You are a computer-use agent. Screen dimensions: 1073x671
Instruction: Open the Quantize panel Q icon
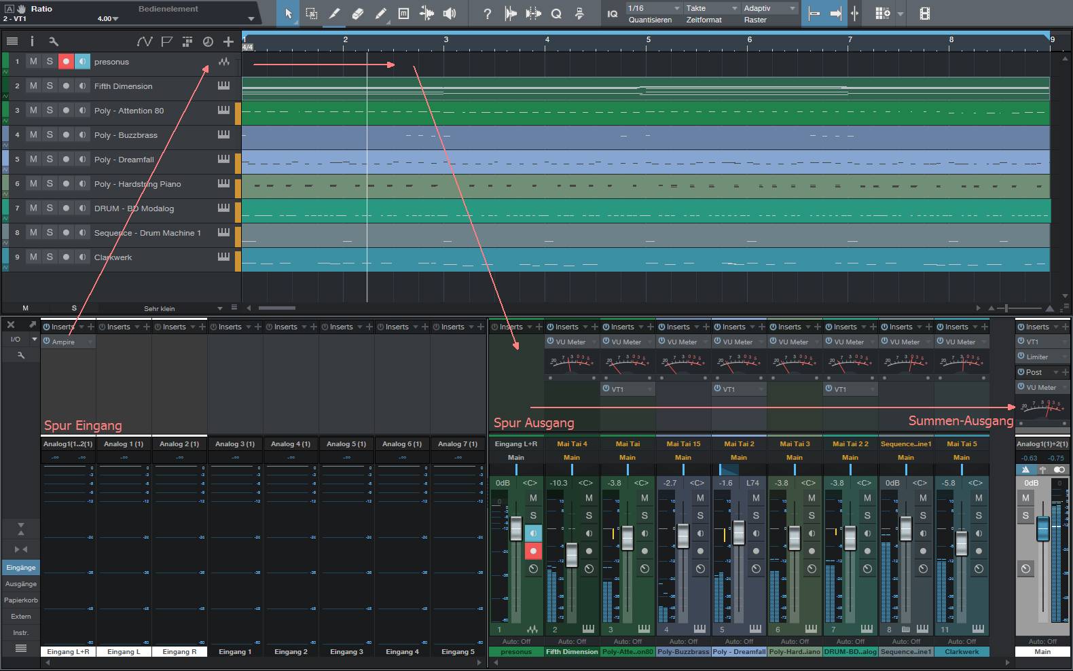(556, 13)
